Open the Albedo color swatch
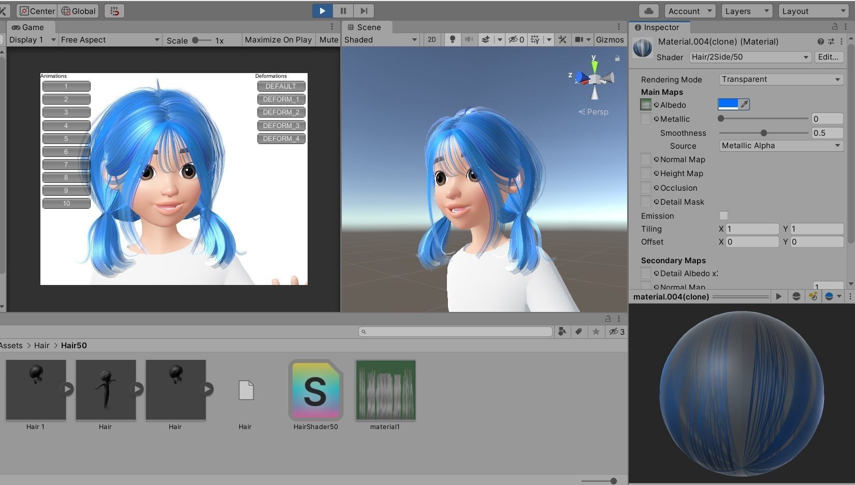 click(729, 104)
